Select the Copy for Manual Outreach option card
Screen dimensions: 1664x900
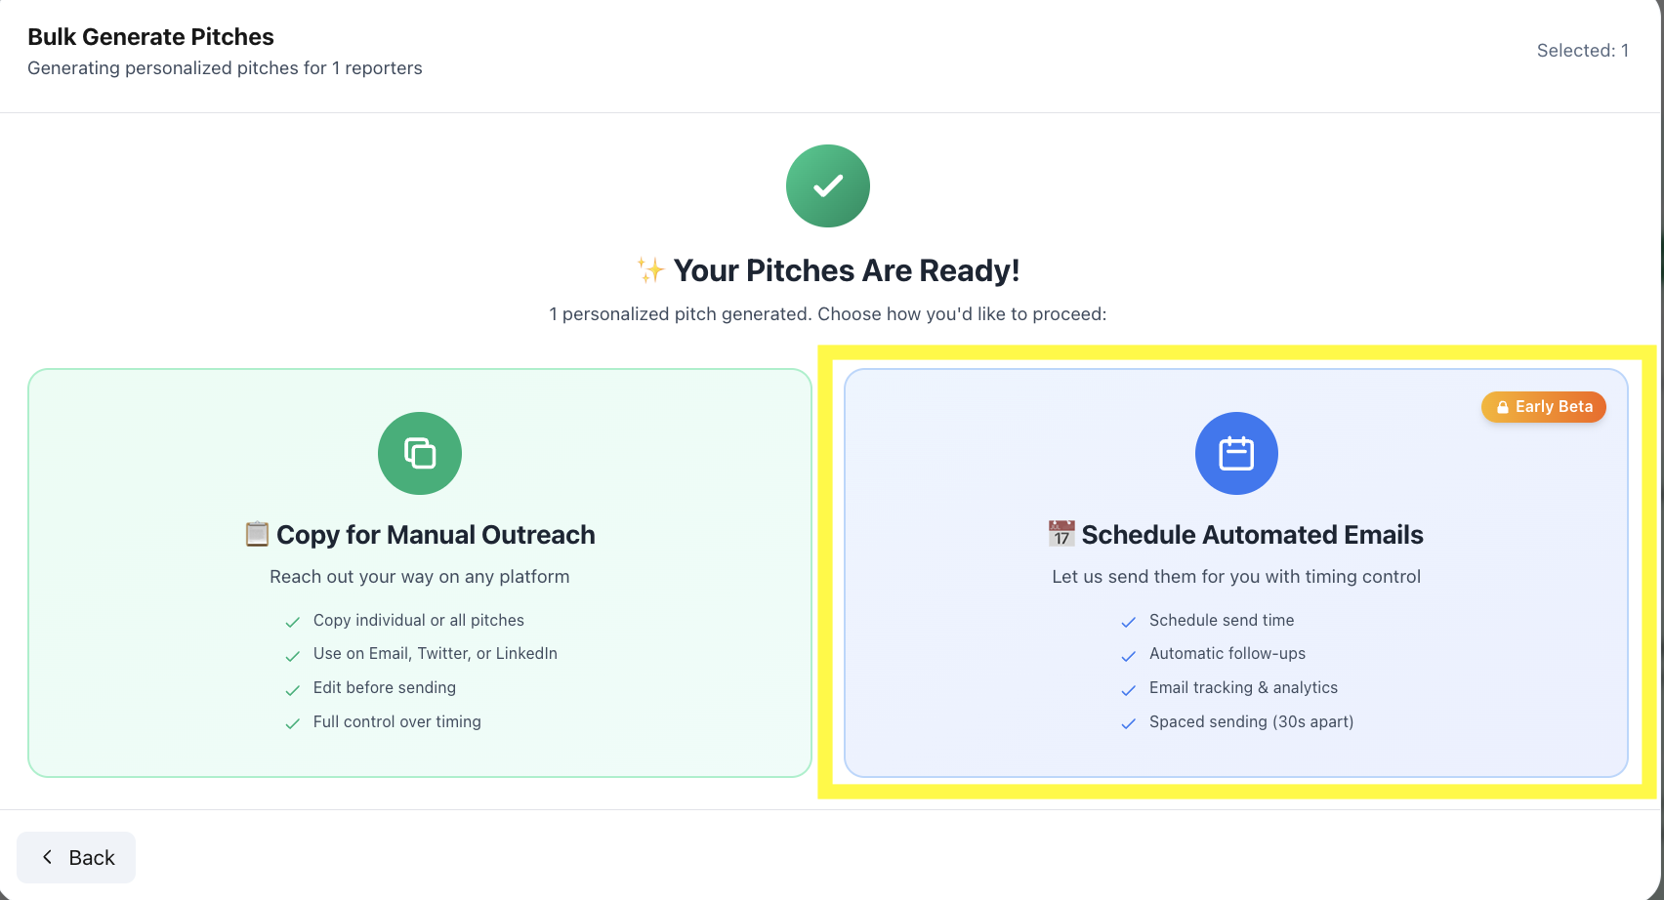pyautogui.click(x=419, y=574)
